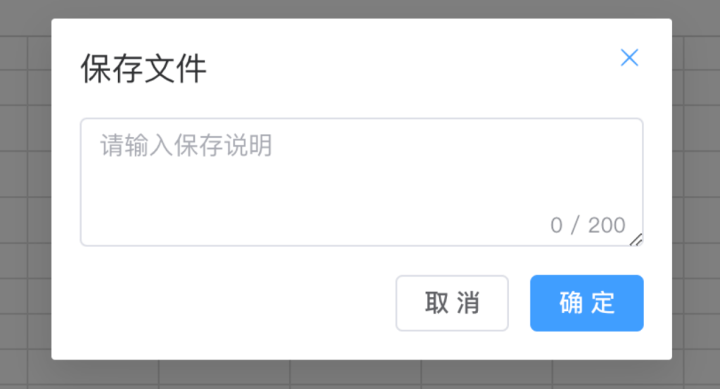
Task: Click the textarea resize handle corner
Action: point(636,239)
